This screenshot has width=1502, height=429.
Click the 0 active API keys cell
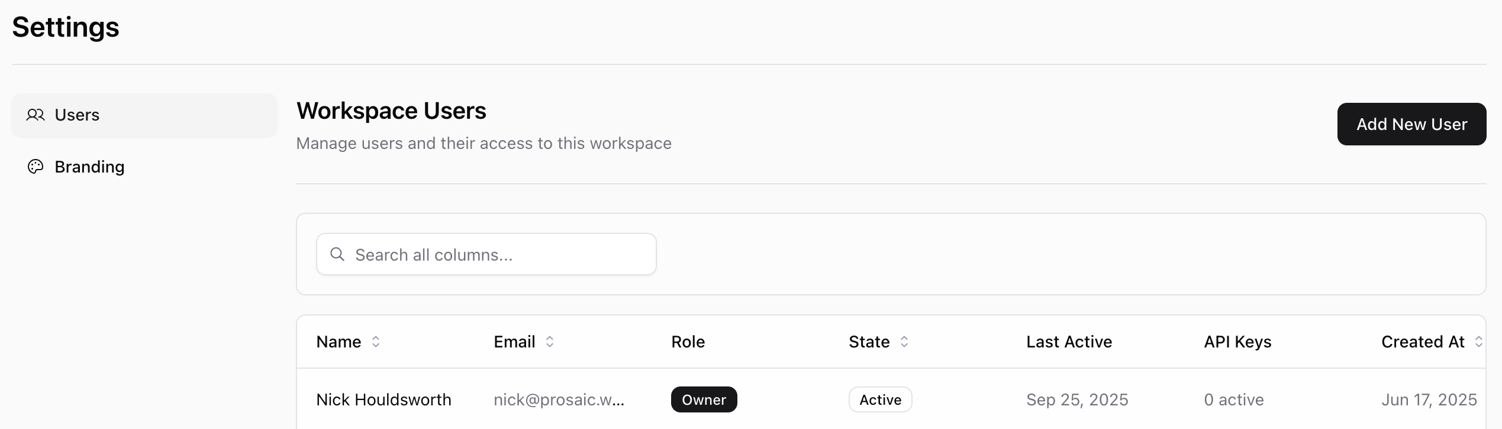click(1234, 399)
